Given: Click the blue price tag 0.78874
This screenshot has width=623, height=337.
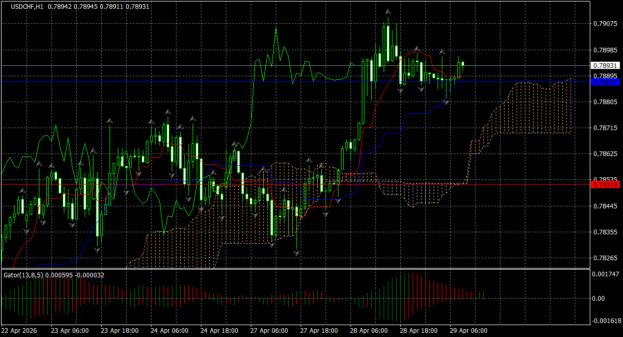Looking at the screenshot, I should (x=605, y=82).
